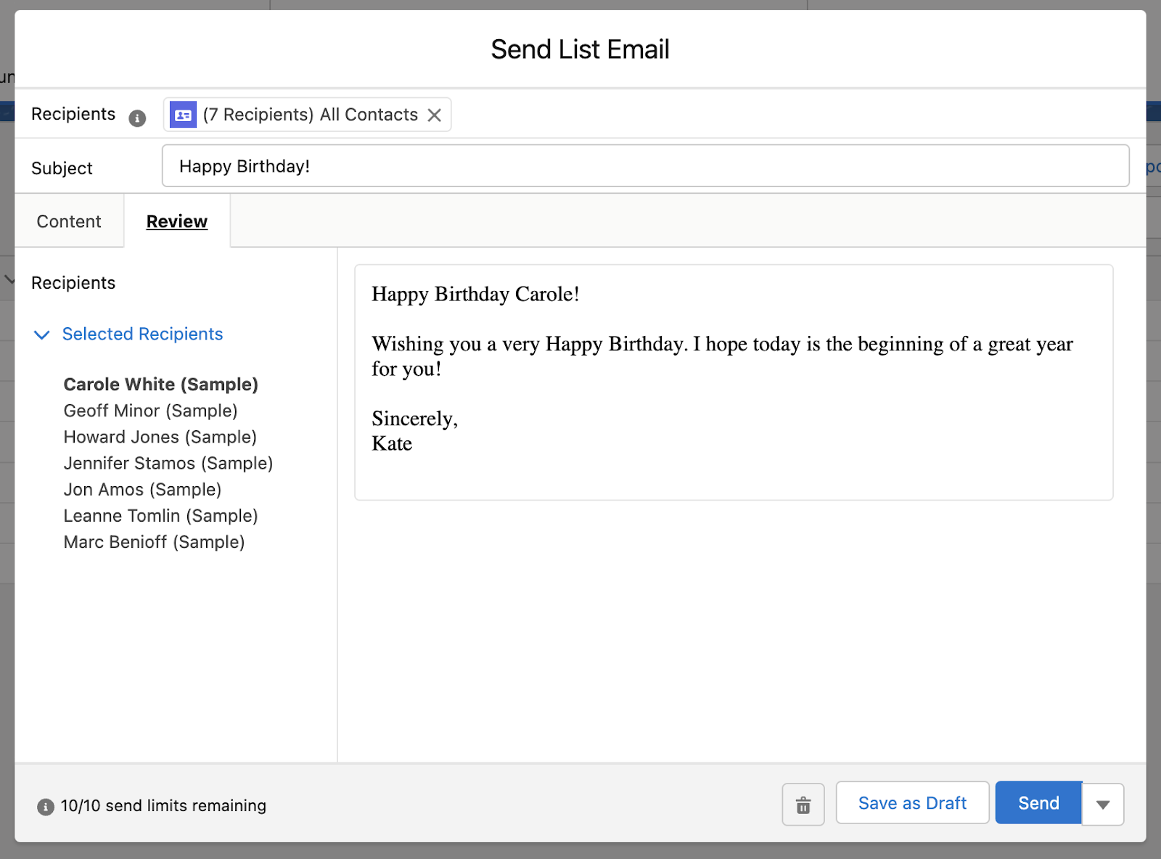
Task: Click the Selected Recipients link
Action: pyautogui.click(x=142, y=334)
